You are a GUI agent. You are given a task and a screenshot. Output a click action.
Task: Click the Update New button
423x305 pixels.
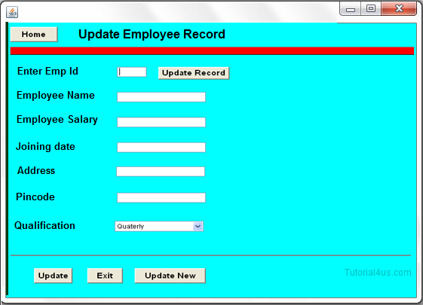tap(170, 276)
